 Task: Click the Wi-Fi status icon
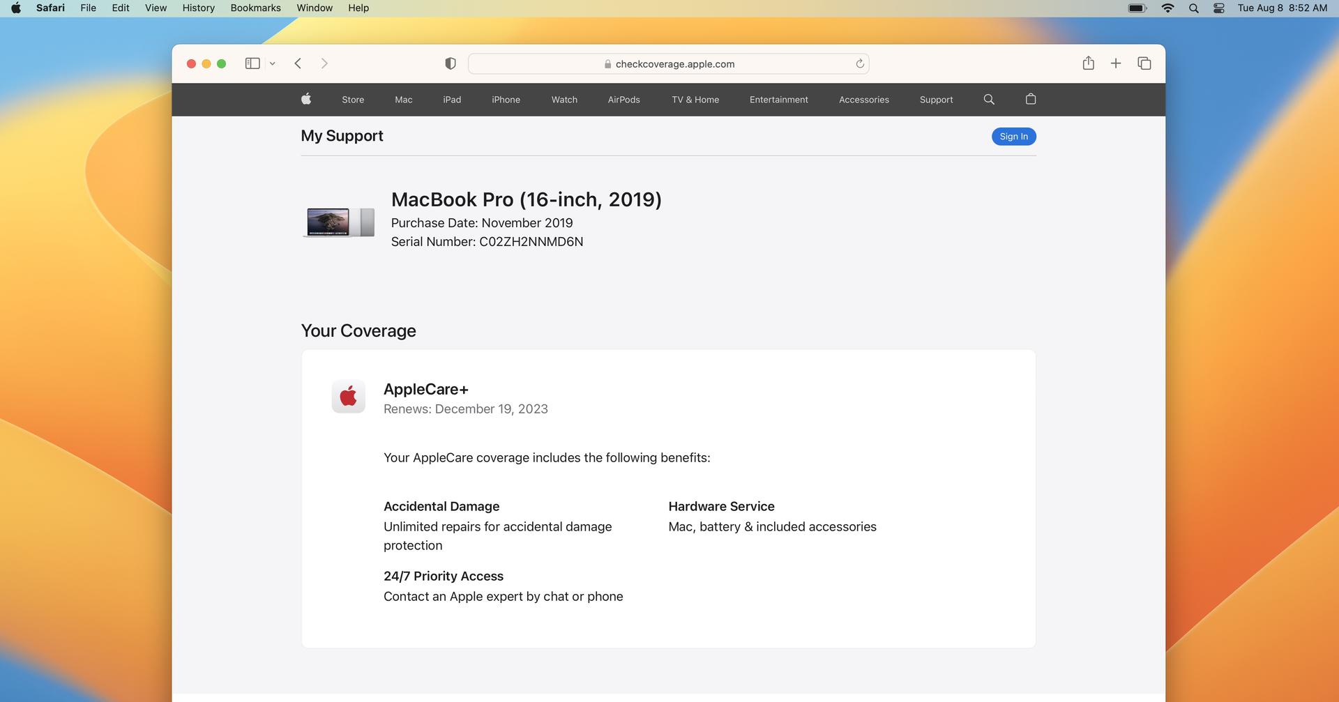(x=1168, y=8)
